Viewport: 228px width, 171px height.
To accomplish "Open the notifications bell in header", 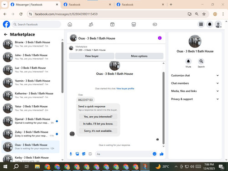I will tap(210, 24).
